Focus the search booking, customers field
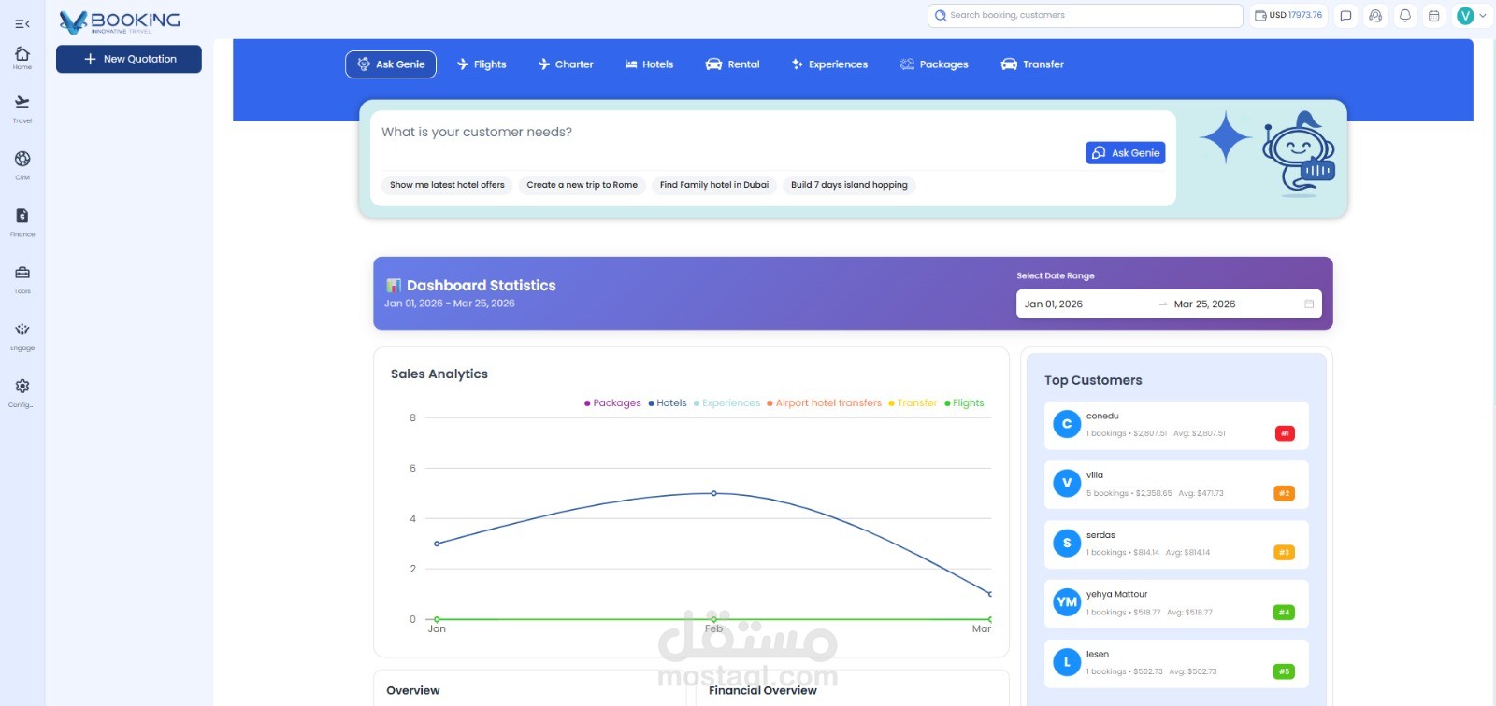The height and width of the screenshot is (706, 1496). click(1085, 15)
